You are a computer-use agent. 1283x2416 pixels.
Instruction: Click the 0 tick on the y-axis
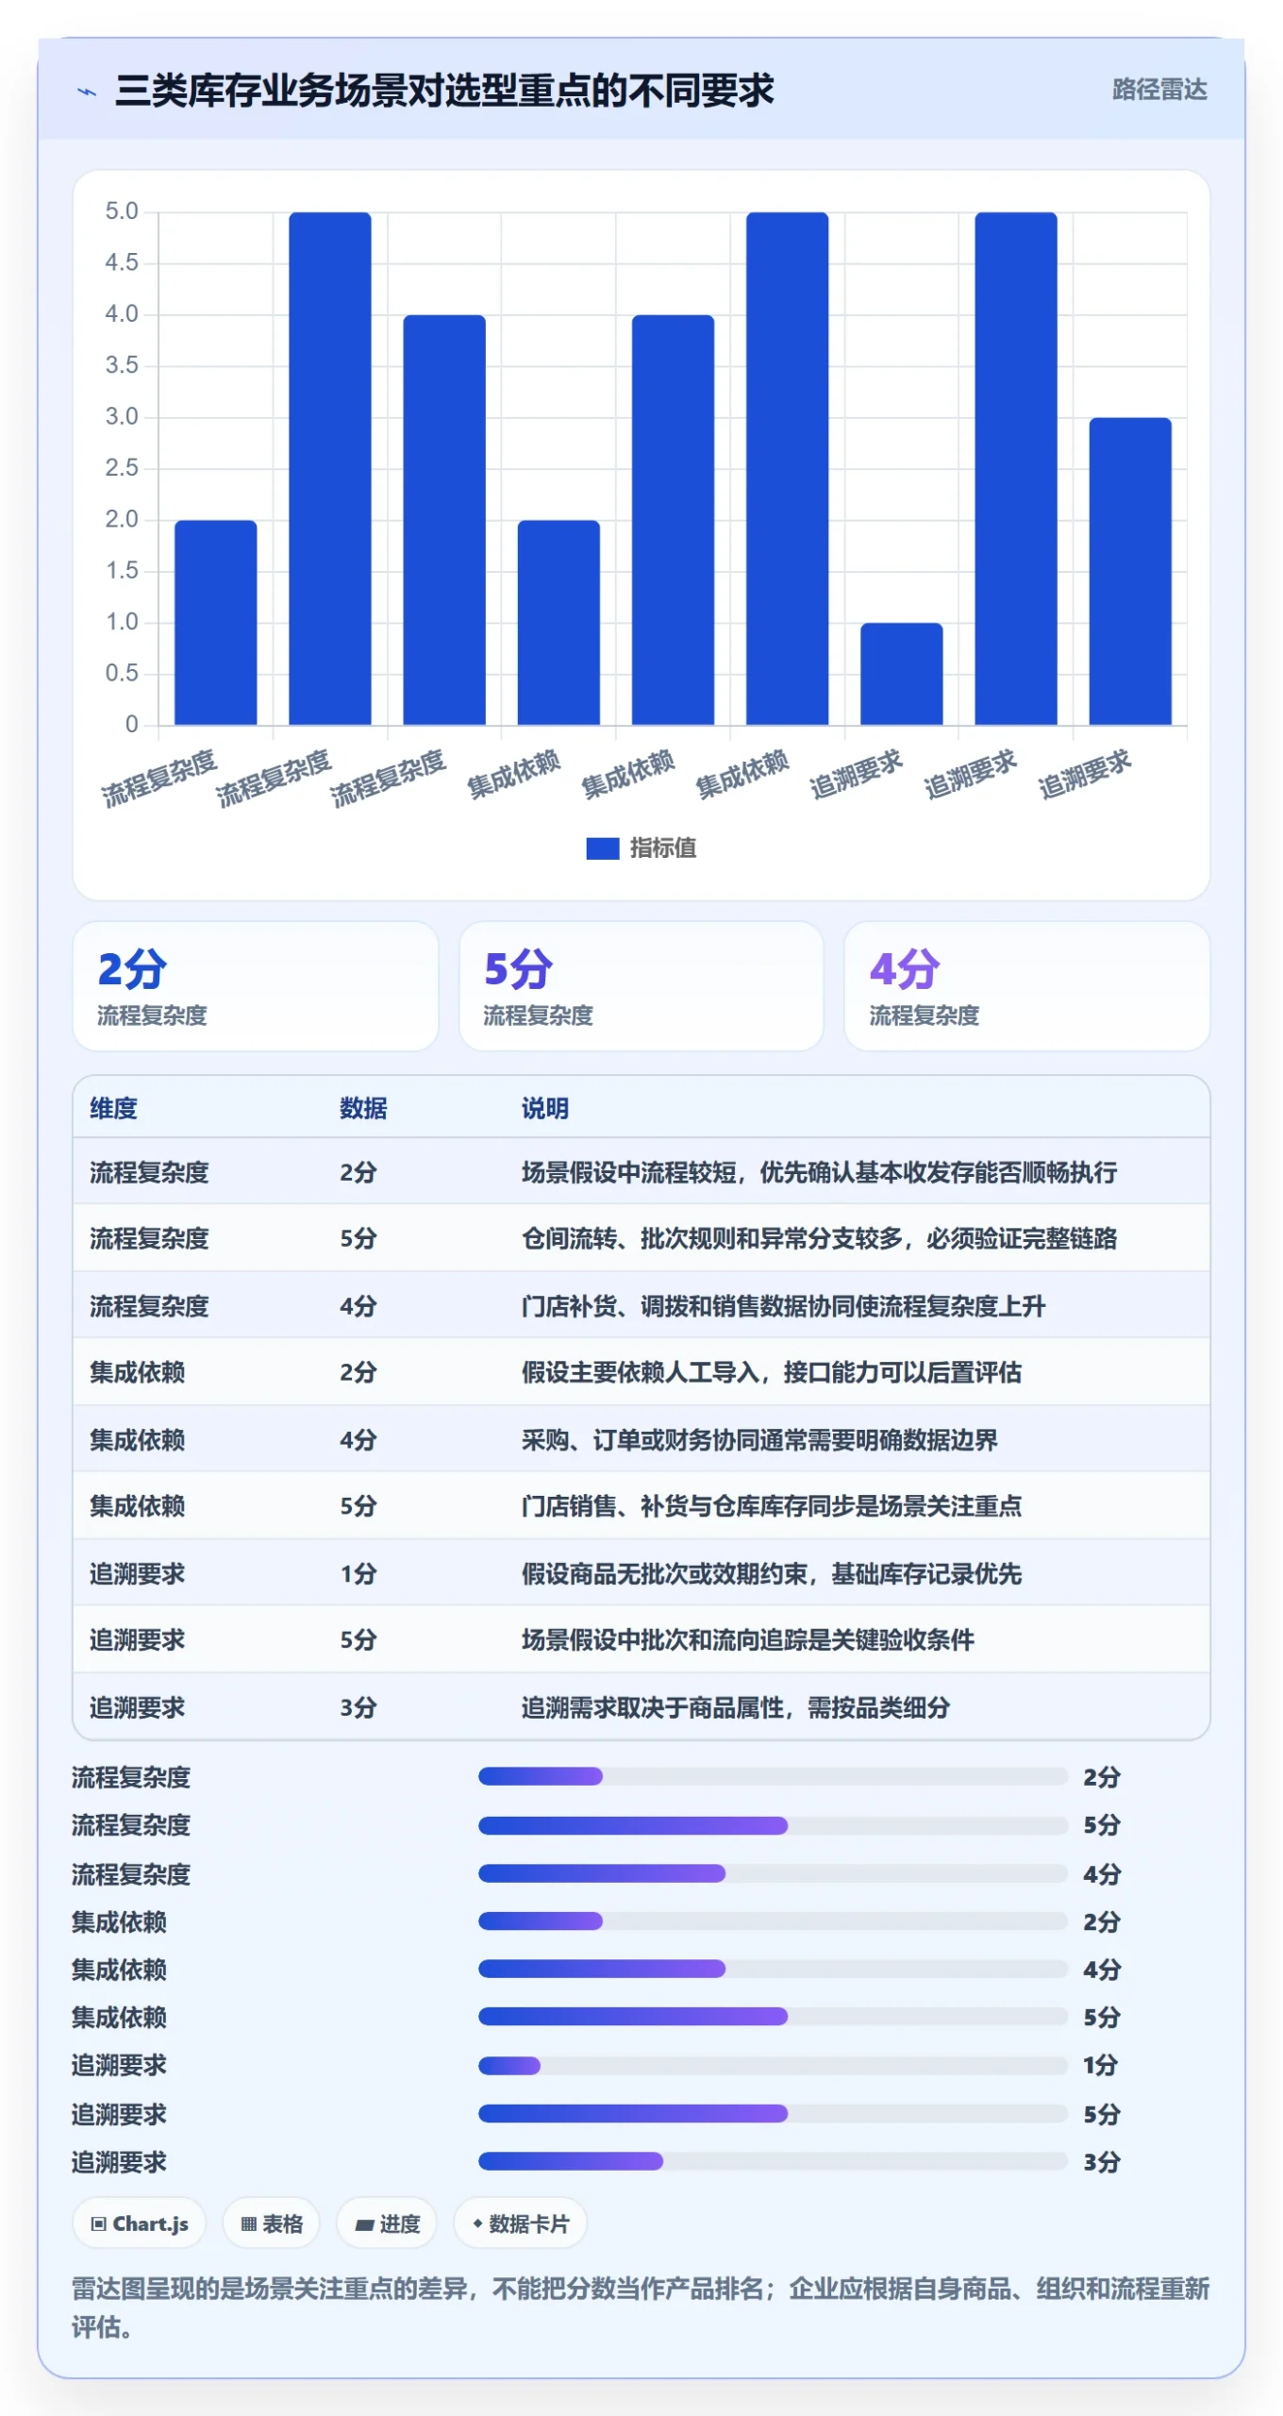coord(131,725)
